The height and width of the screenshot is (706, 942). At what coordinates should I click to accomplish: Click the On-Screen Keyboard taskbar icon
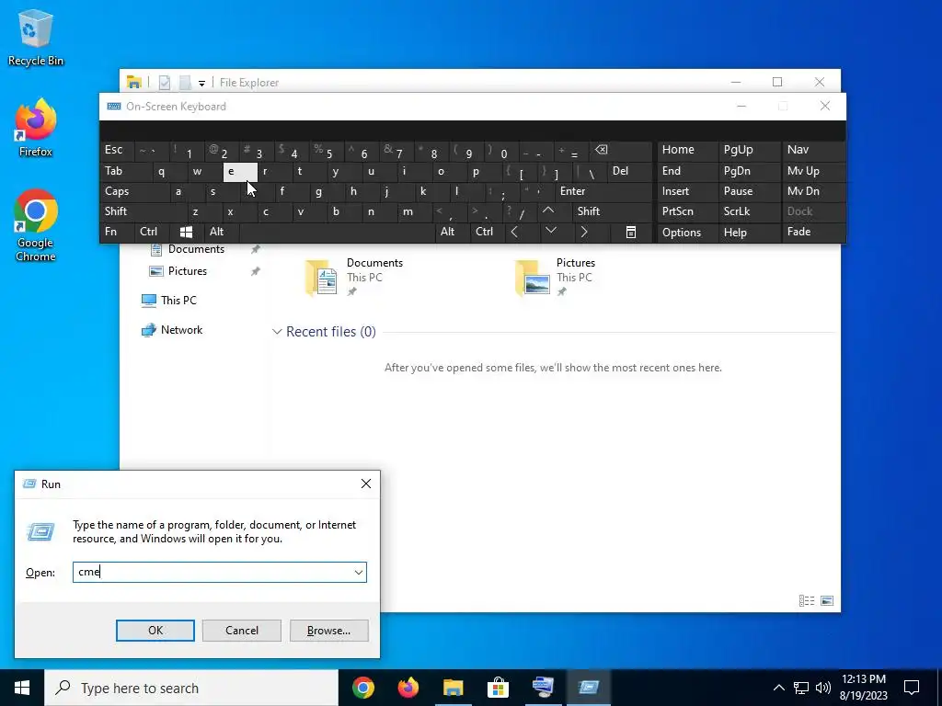pos(543,688)
